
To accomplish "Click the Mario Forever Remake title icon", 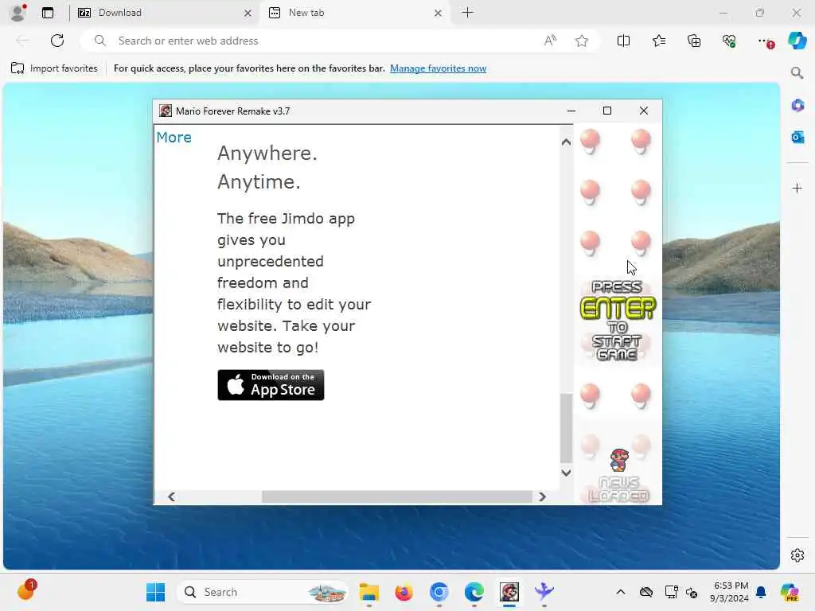I will click(x=166, y=111).
